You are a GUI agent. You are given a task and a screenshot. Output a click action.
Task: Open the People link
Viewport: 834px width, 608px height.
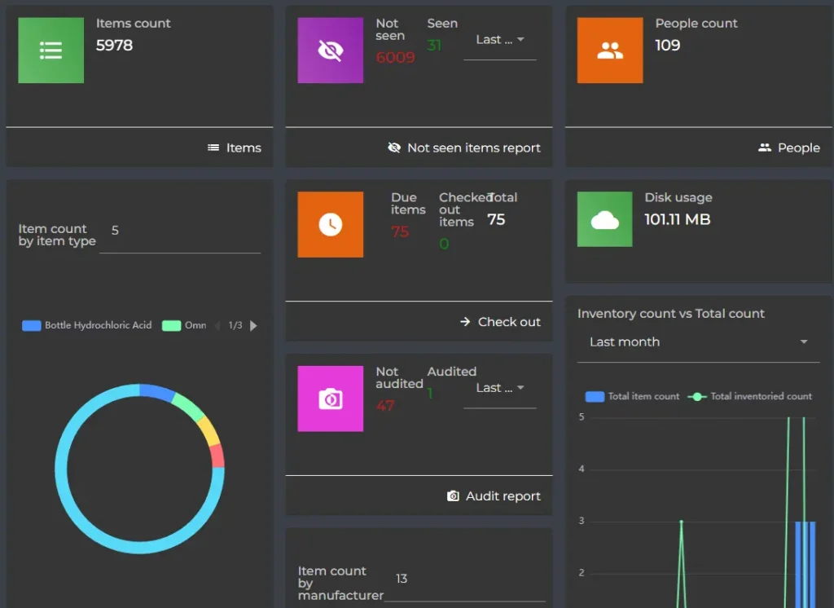point(788,148)
